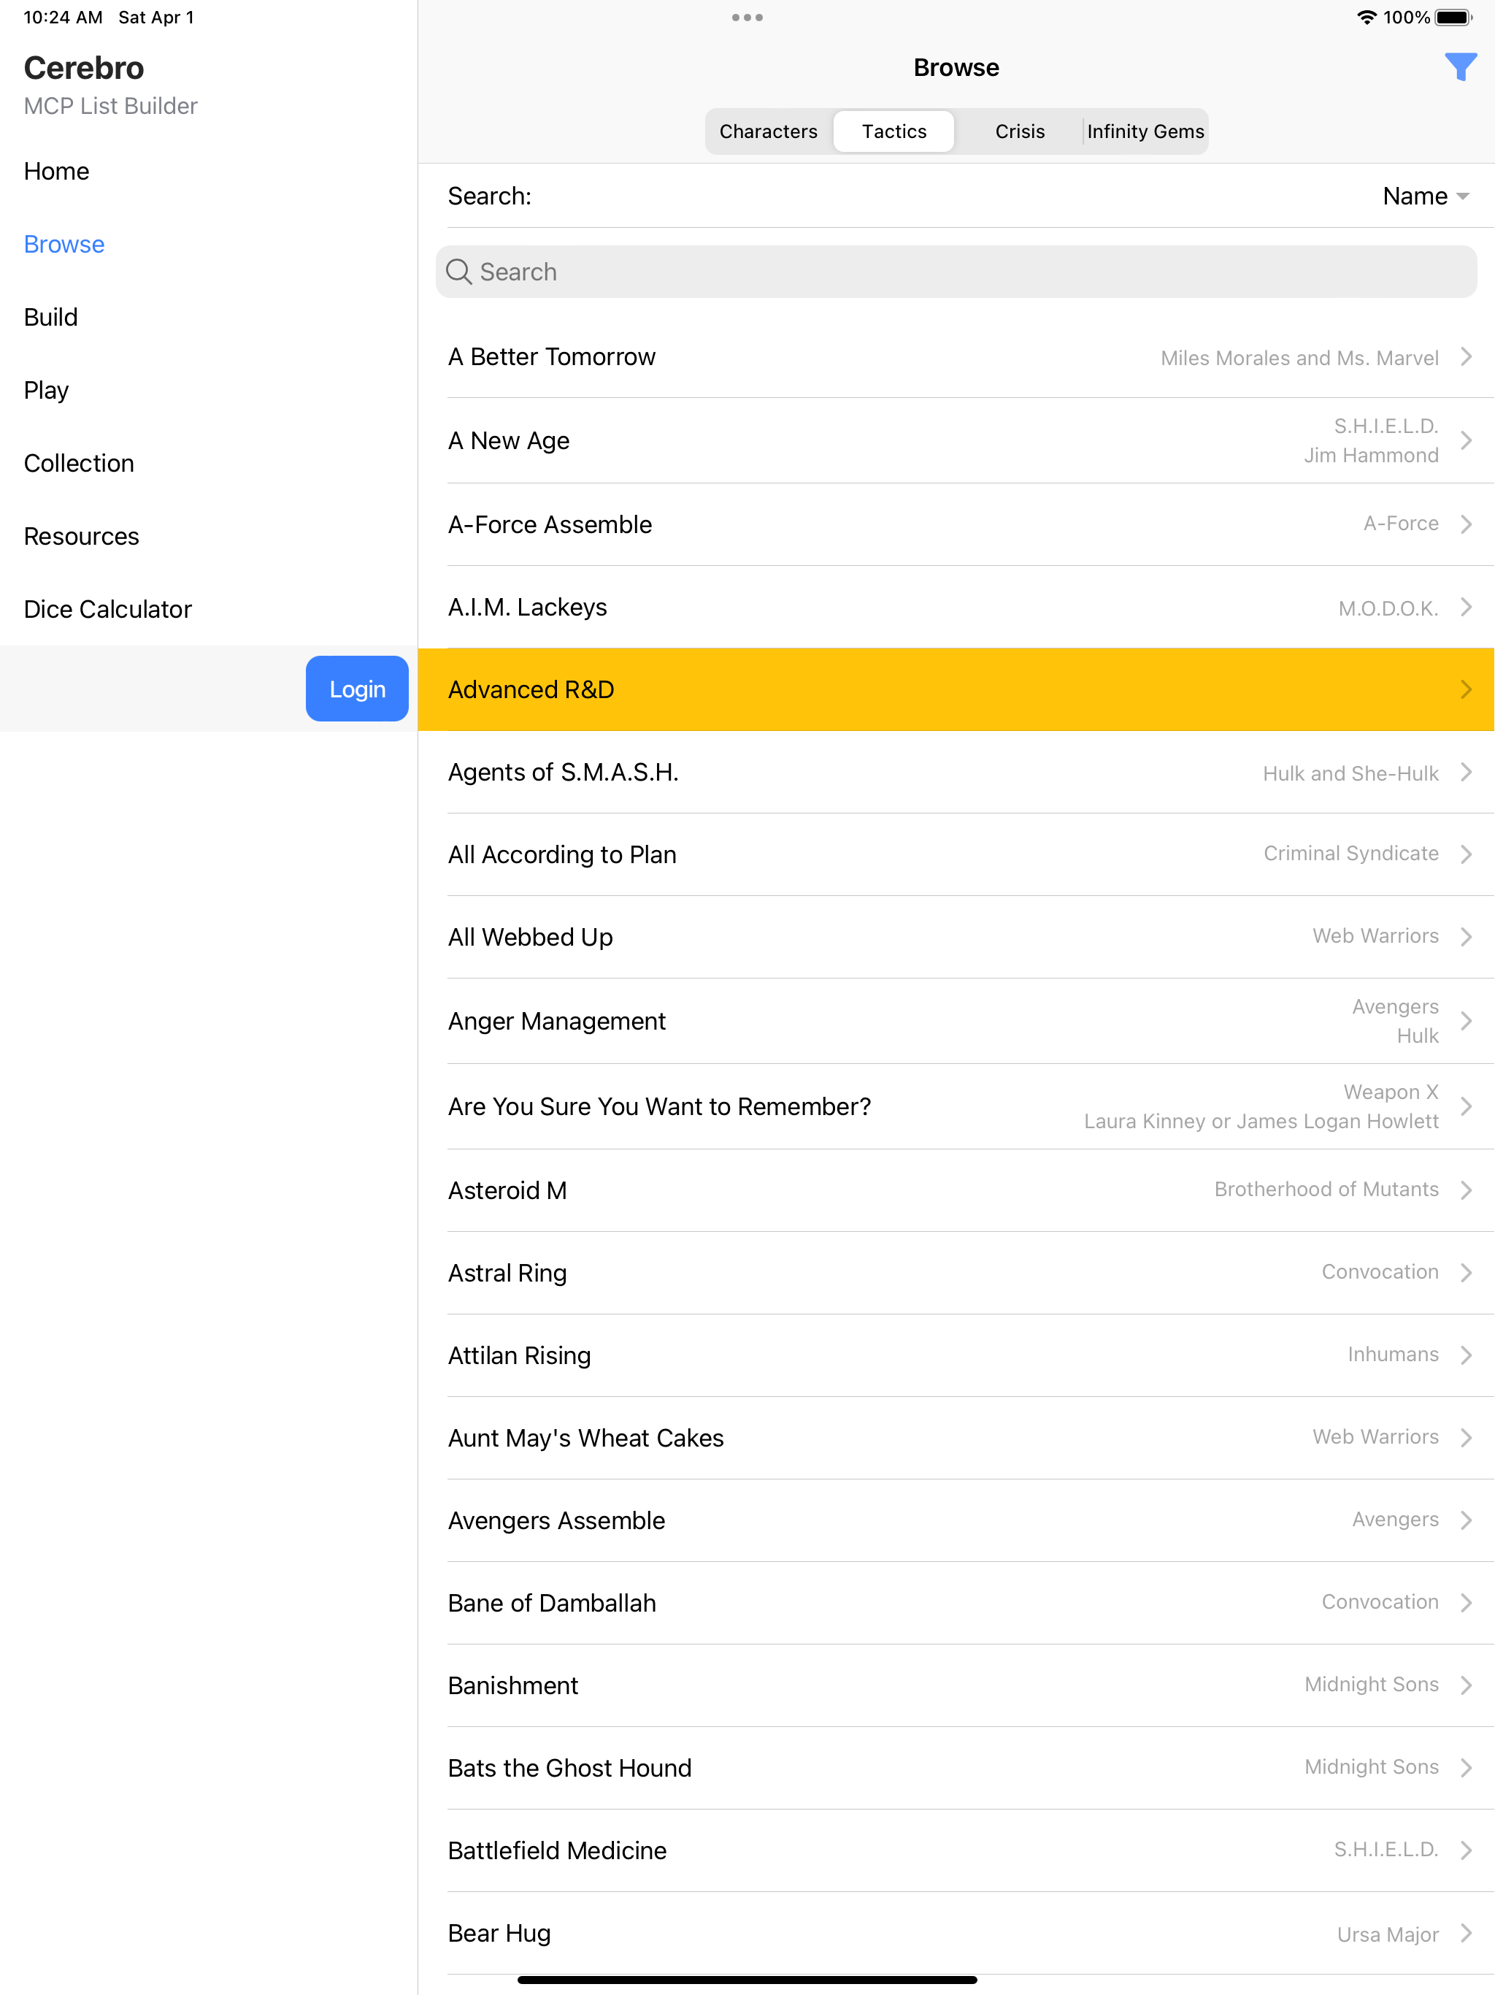Select the 'A Better Tomorrow' tactic
This screenshot has height=1995, width=1495.
coord(956,357)
